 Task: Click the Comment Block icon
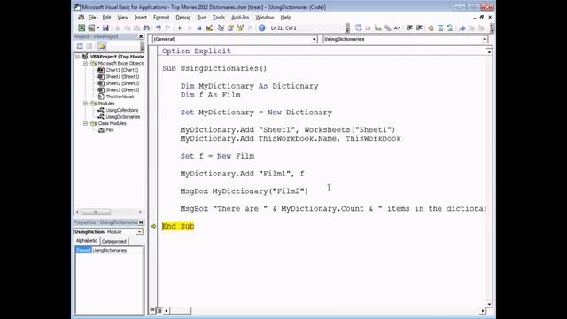click(x=440, y=27)
